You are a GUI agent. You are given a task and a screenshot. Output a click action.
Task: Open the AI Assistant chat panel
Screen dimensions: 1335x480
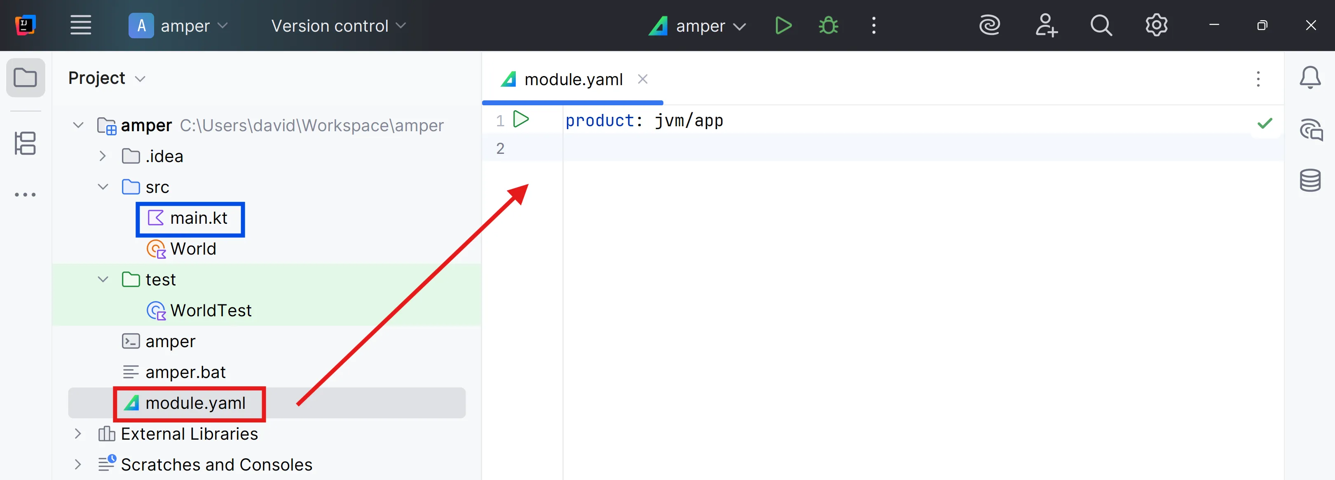point(1310,130)
